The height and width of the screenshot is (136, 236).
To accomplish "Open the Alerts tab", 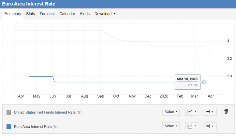I will pos(85,14).
